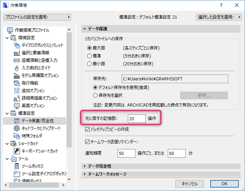Click the 発行機能 icon

pyautogui.click(x=17, y=83)
